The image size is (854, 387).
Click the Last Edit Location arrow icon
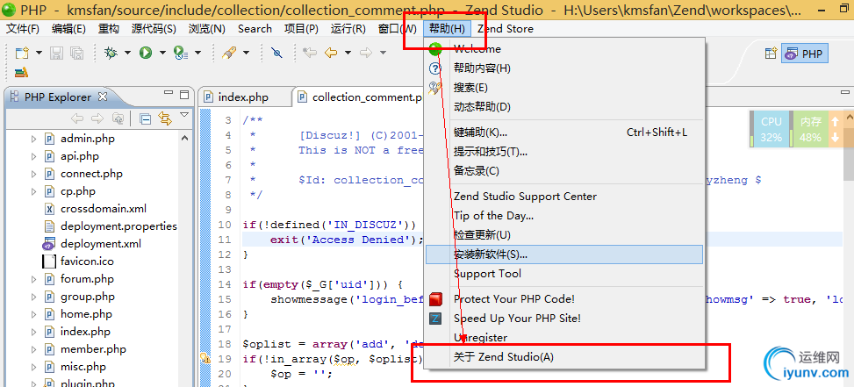310,53
